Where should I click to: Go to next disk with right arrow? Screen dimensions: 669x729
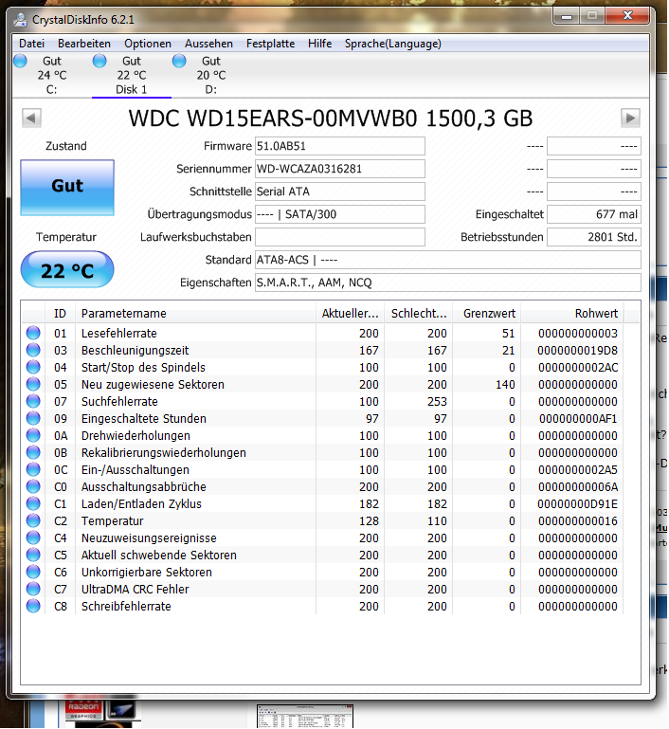[630, 118]
